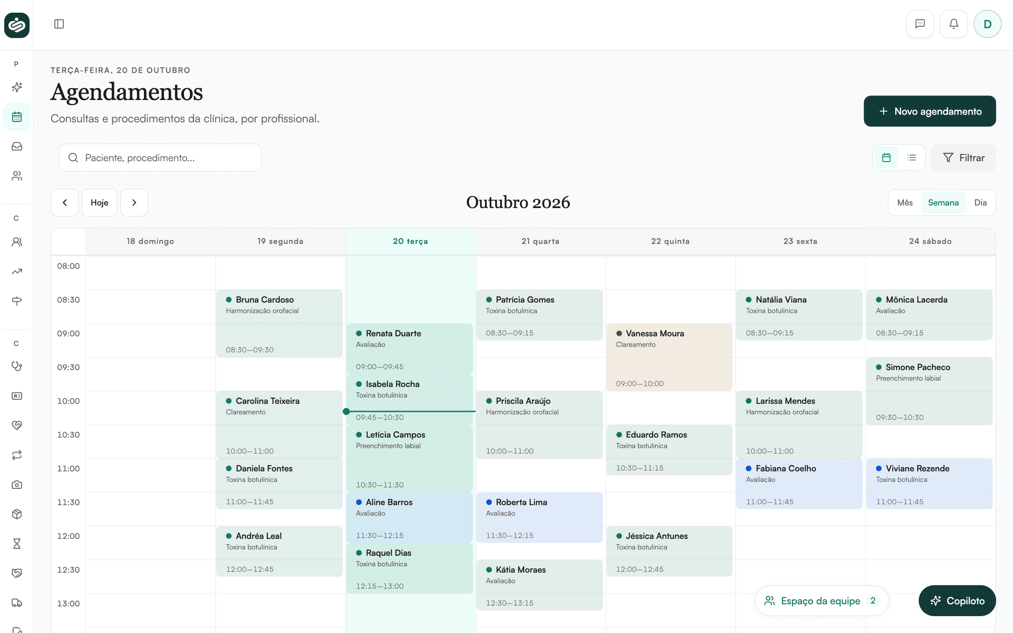Go to next week arrow
The image size is (1013, 633).
pos(134,203)
